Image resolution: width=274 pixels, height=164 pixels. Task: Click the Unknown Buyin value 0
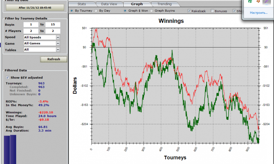(39, 94)
